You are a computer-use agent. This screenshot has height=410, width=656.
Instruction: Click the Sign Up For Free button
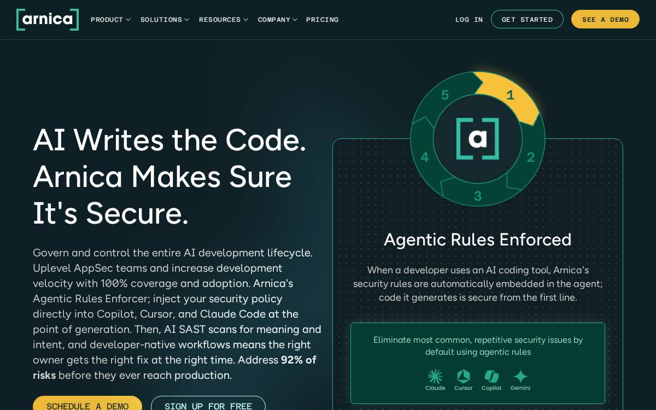(208, 403)
